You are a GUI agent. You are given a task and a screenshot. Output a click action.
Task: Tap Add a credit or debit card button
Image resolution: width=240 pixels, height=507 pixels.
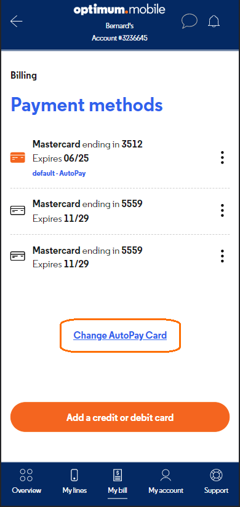[x=120, y=417]
